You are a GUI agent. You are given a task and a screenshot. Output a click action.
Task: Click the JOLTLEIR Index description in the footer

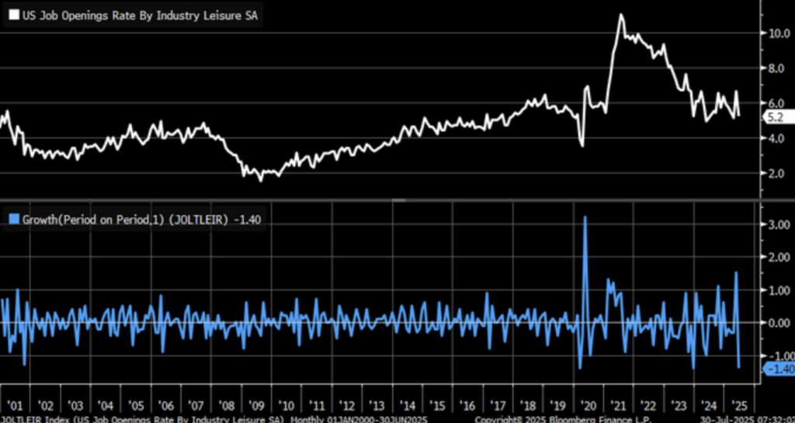pos(144,418)
